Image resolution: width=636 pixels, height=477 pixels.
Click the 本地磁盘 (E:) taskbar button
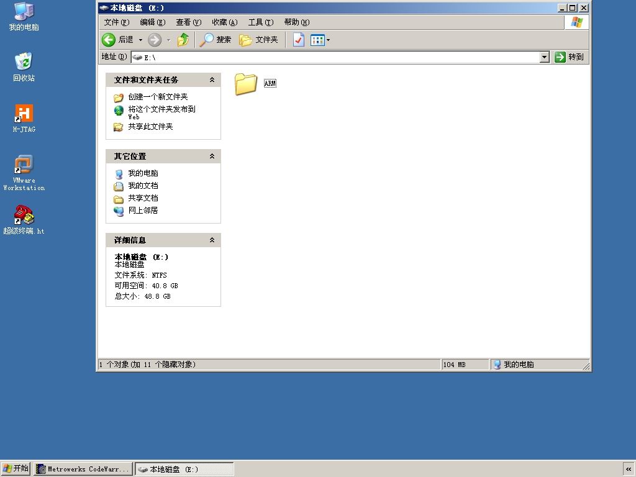(184, 469)
